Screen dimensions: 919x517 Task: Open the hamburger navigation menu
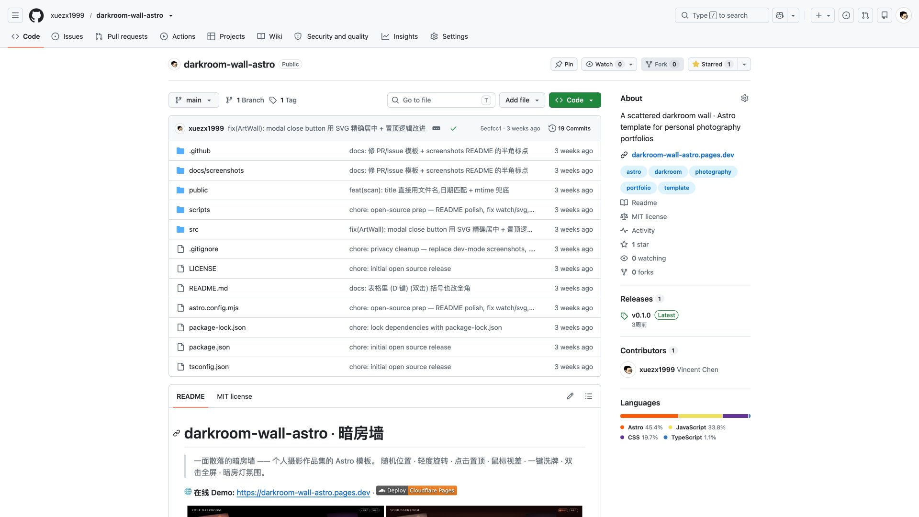point(15,15)
